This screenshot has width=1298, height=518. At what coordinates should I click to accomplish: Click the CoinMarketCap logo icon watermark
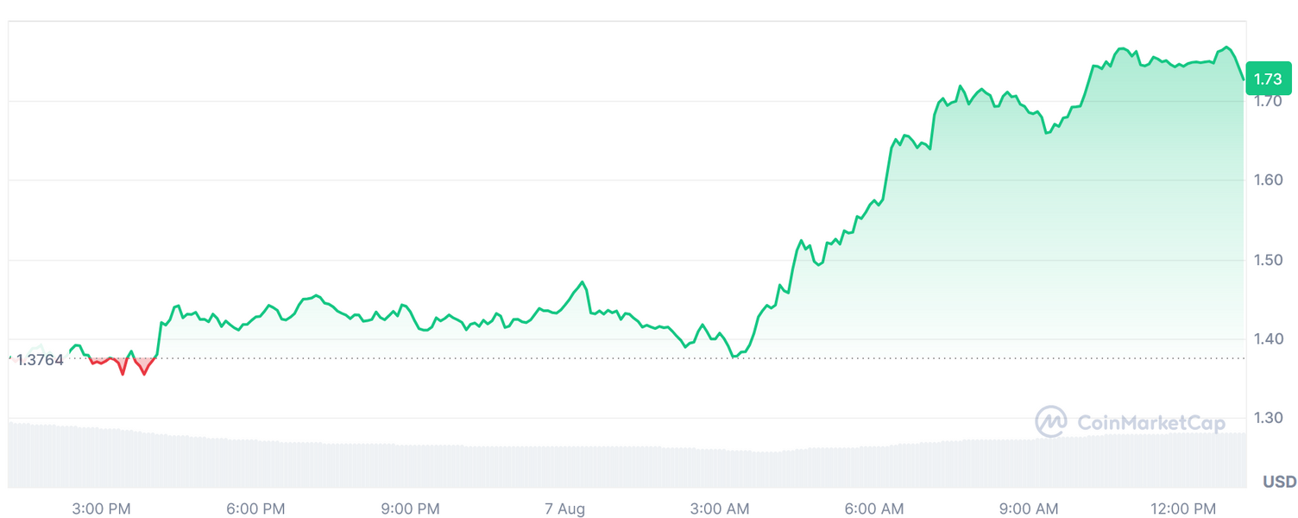coord(1050,421)
